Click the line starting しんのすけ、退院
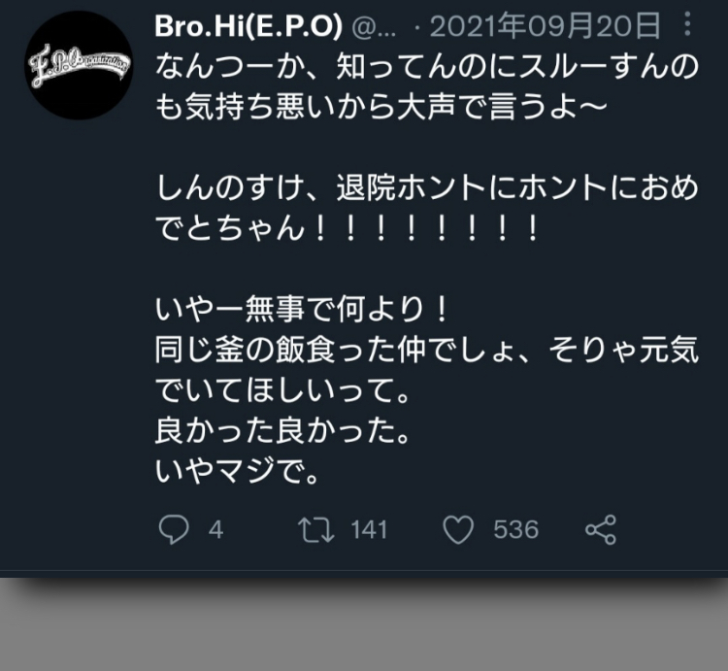Viewport: 728px width, 671px height. (427, 187)
